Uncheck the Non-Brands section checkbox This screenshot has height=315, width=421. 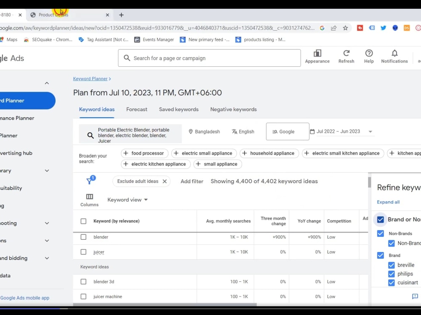tap(380, 234)
